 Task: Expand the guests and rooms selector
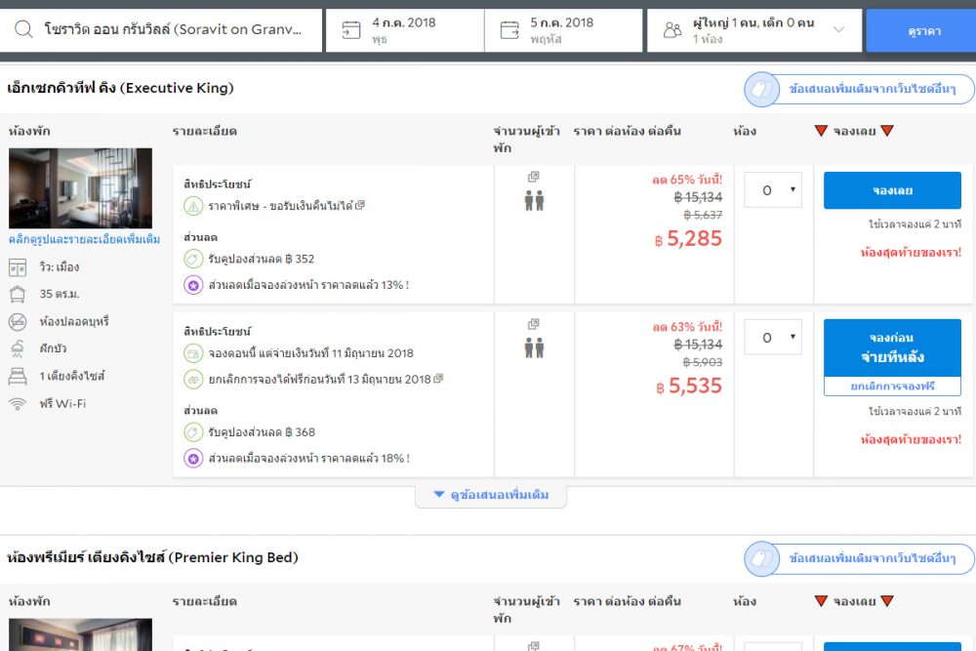coord(838,30)
